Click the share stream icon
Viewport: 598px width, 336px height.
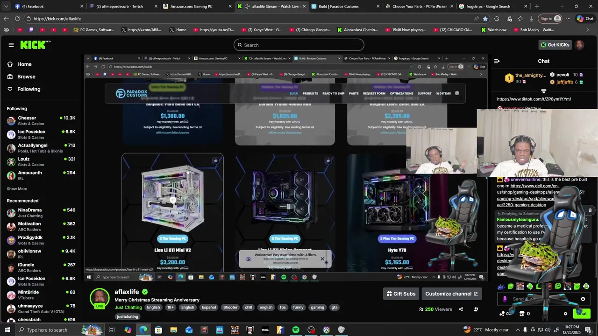tap(461, 309)
